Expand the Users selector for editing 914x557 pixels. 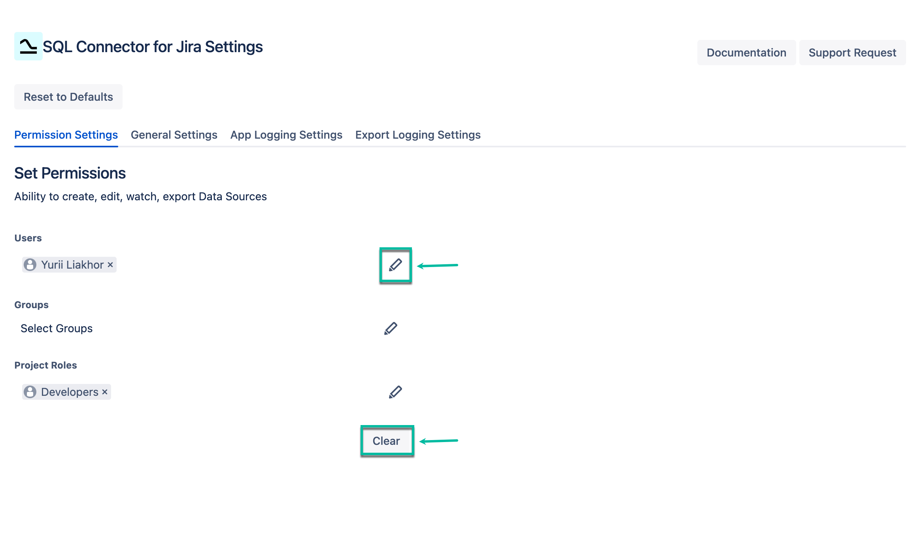tap(395, 265)
